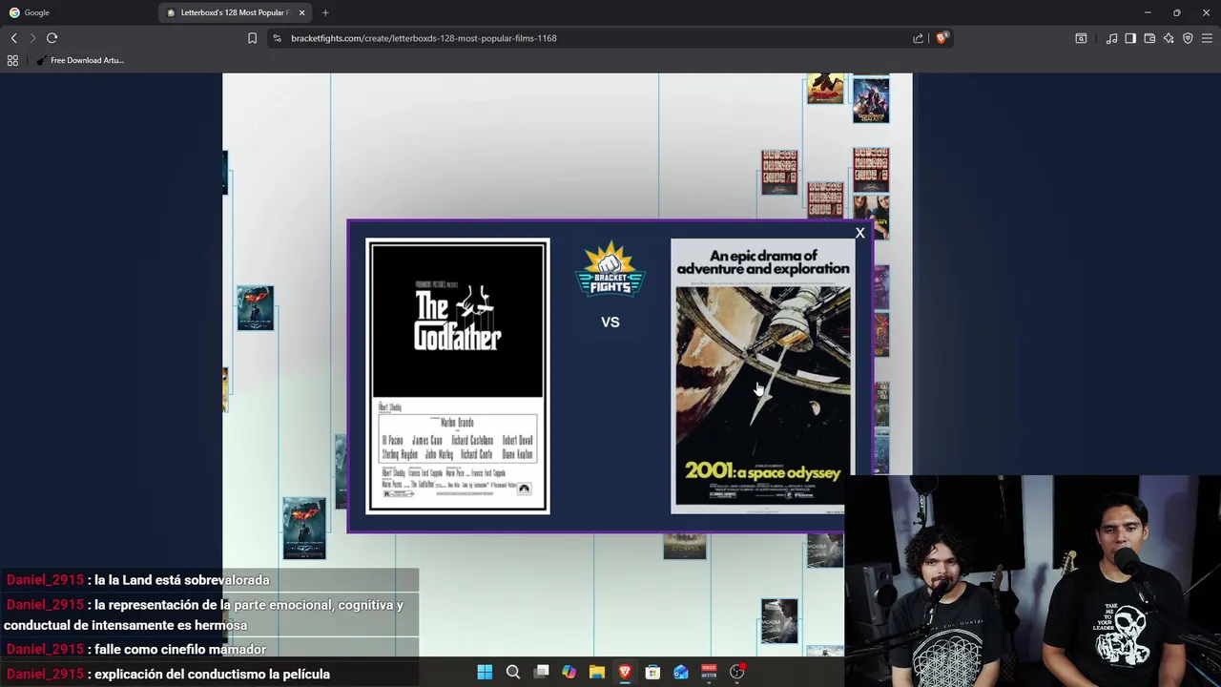The width and height of the screenshot is (1221, 687).
Task: Open the Windows Start menu
Action: [x=485, y=673]
